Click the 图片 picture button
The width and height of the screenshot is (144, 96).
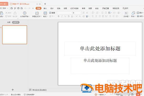click(140, 13)
